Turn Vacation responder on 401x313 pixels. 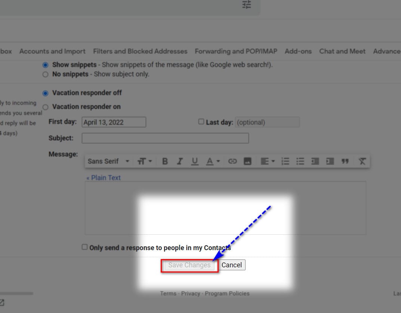coord(45,107)
